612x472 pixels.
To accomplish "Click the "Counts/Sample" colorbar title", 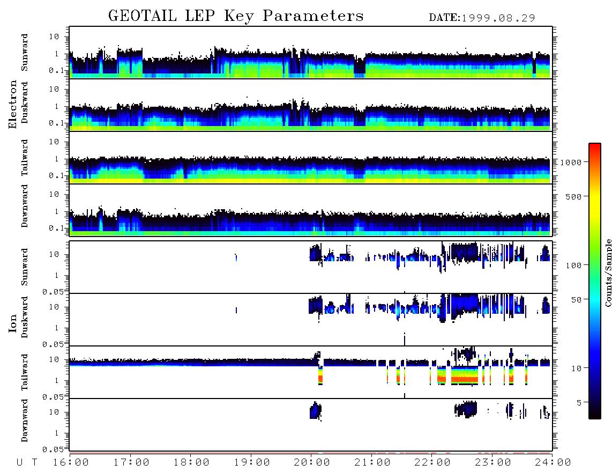I will (x=608, y=272).
